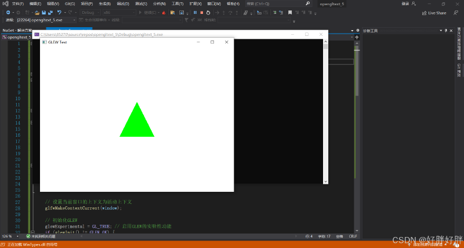The image size is (464, 248).
Task: Click the Visual Studio logo icon
Action: [5, 3]
